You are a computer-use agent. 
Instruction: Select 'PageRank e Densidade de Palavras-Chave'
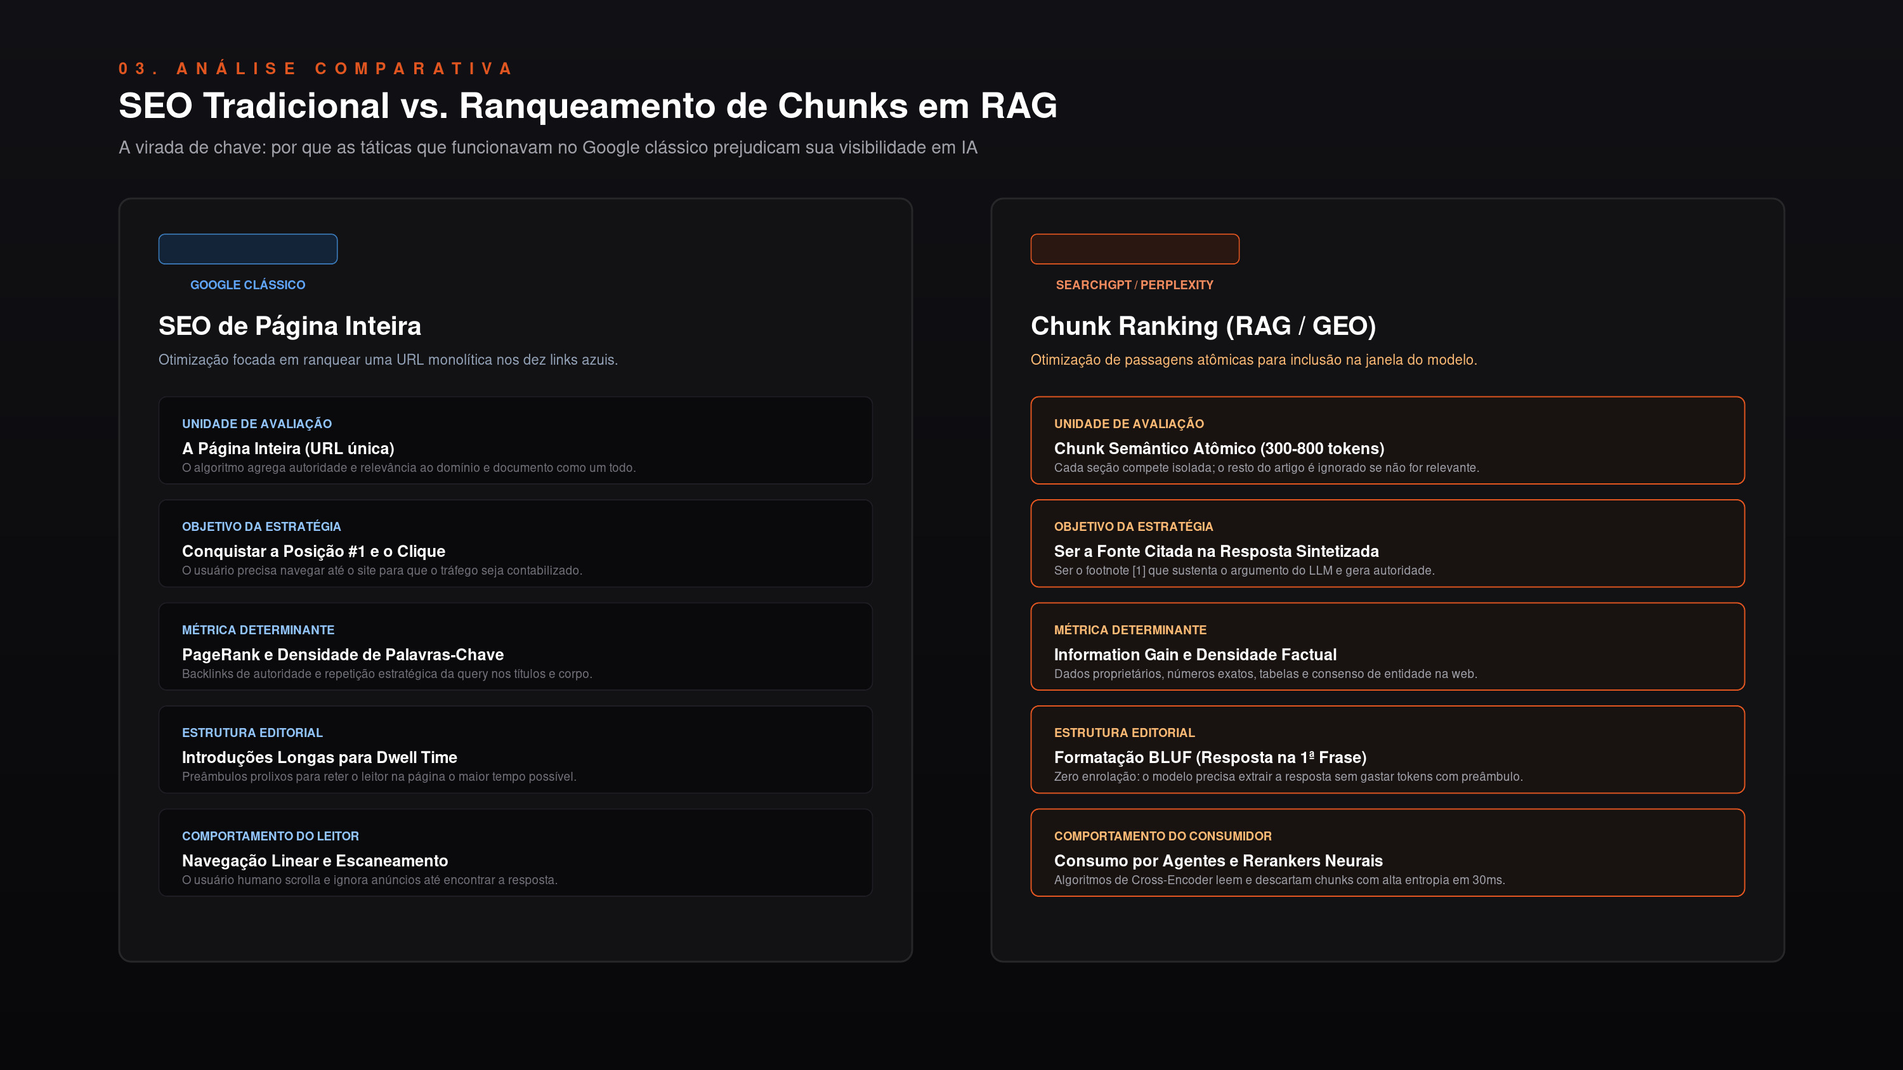(x=343, y=655)
